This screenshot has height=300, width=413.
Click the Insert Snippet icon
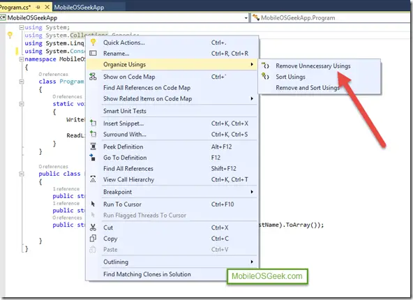[x=93, y=123]
